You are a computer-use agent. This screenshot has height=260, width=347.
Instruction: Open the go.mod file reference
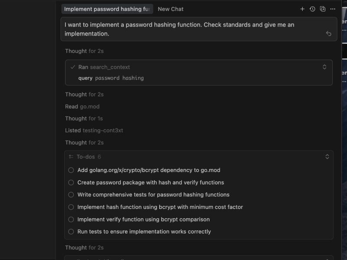[90, 106]
